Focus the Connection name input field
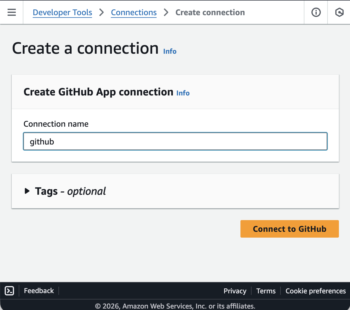This screenshot has width=350, height=310. coord(175,141)
